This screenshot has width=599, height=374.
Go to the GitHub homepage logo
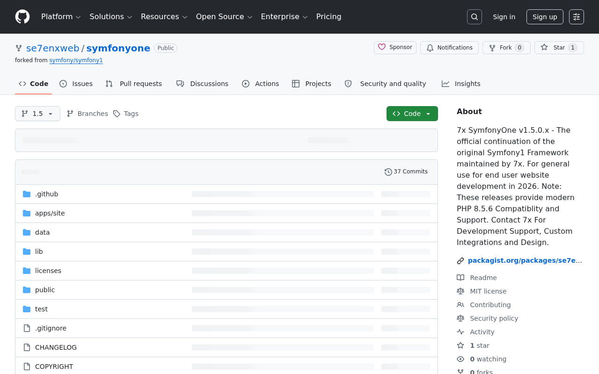(22, 17)
